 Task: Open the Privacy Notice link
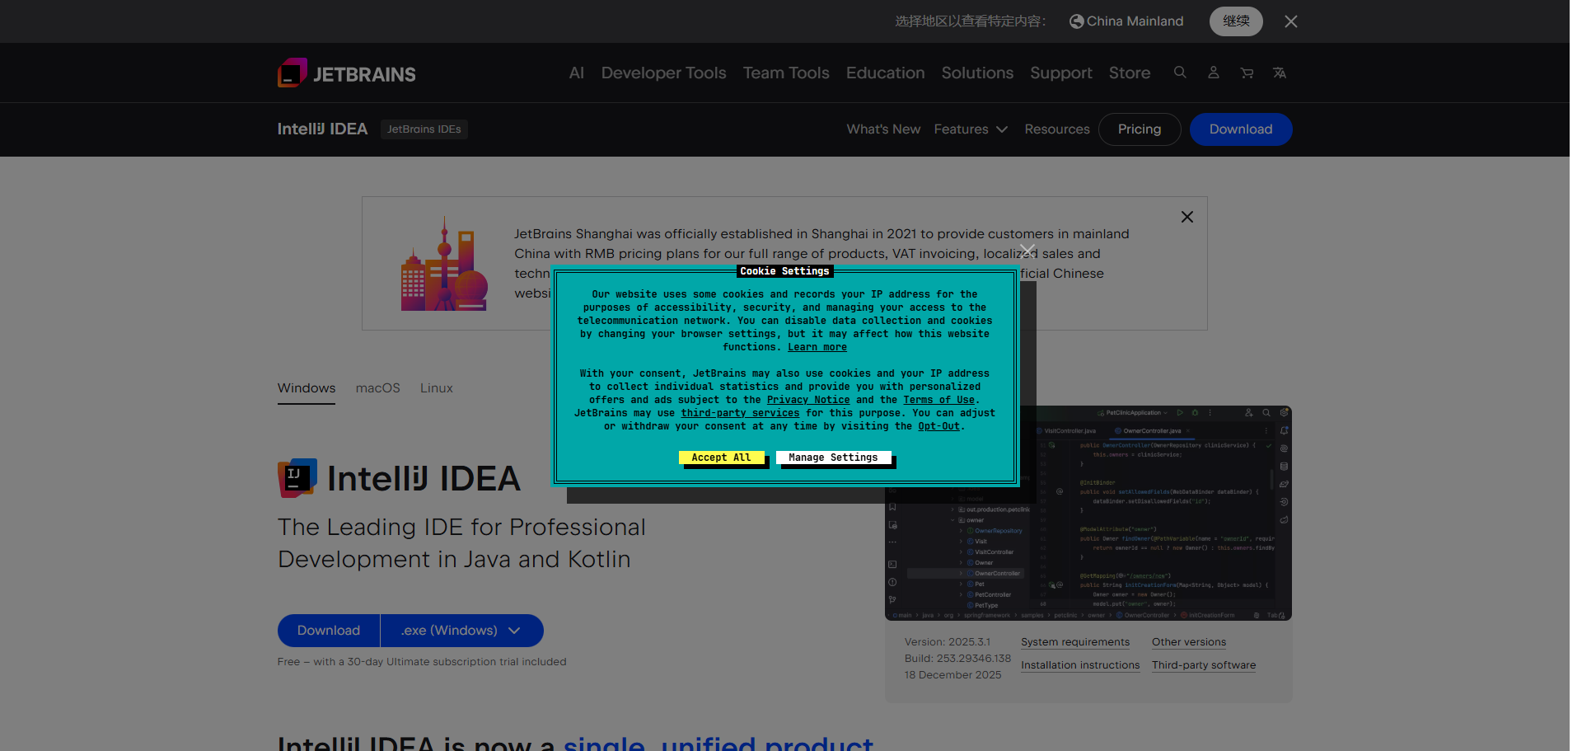click(x=808, y=400)
